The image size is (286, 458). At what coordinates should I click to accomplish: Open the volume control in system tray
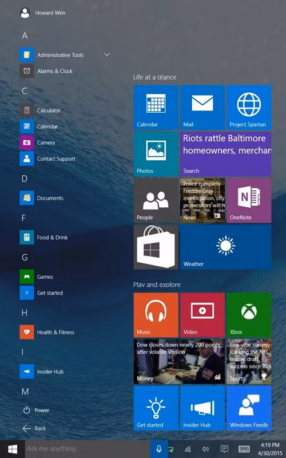205,449
